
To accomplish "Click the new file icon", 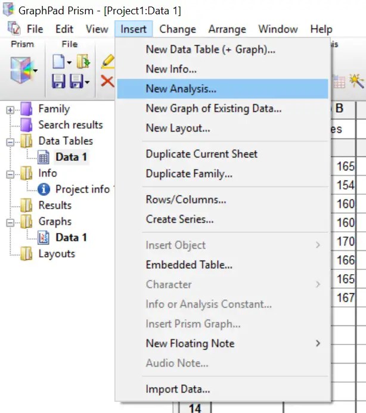I will click(58, 61).
